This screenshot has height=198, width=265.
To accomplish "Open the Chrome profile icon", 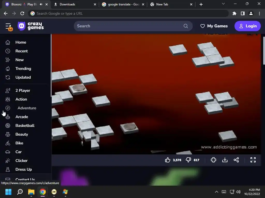I will [251, 13].
